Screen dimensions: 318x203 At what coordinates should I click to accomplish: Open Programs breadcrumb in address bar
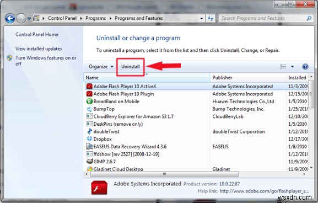click(95, 18)
